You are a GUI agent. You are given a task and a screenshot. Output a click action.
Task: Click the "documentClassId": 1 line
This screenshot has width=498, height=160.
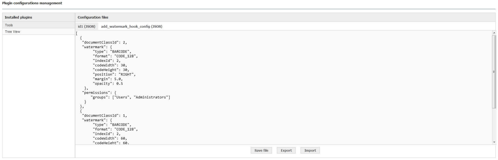(x=104, y=115)
